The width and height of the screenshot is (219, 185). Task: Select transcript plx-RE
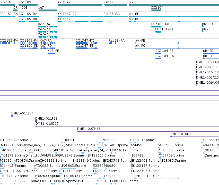click(x=174, y=16)
